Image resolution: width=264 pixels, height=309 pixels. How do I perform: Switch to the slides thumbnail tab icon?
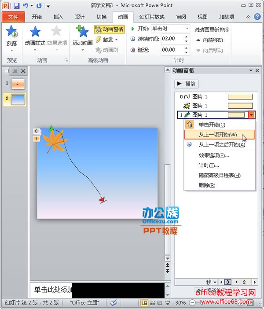6,70
